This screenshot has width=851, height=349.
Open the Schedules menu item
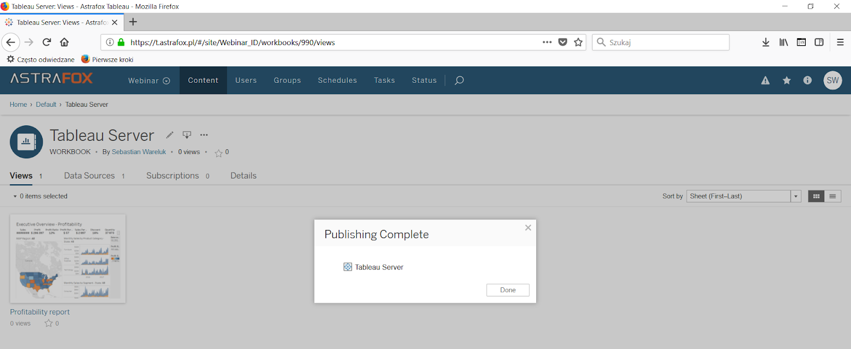337,81
